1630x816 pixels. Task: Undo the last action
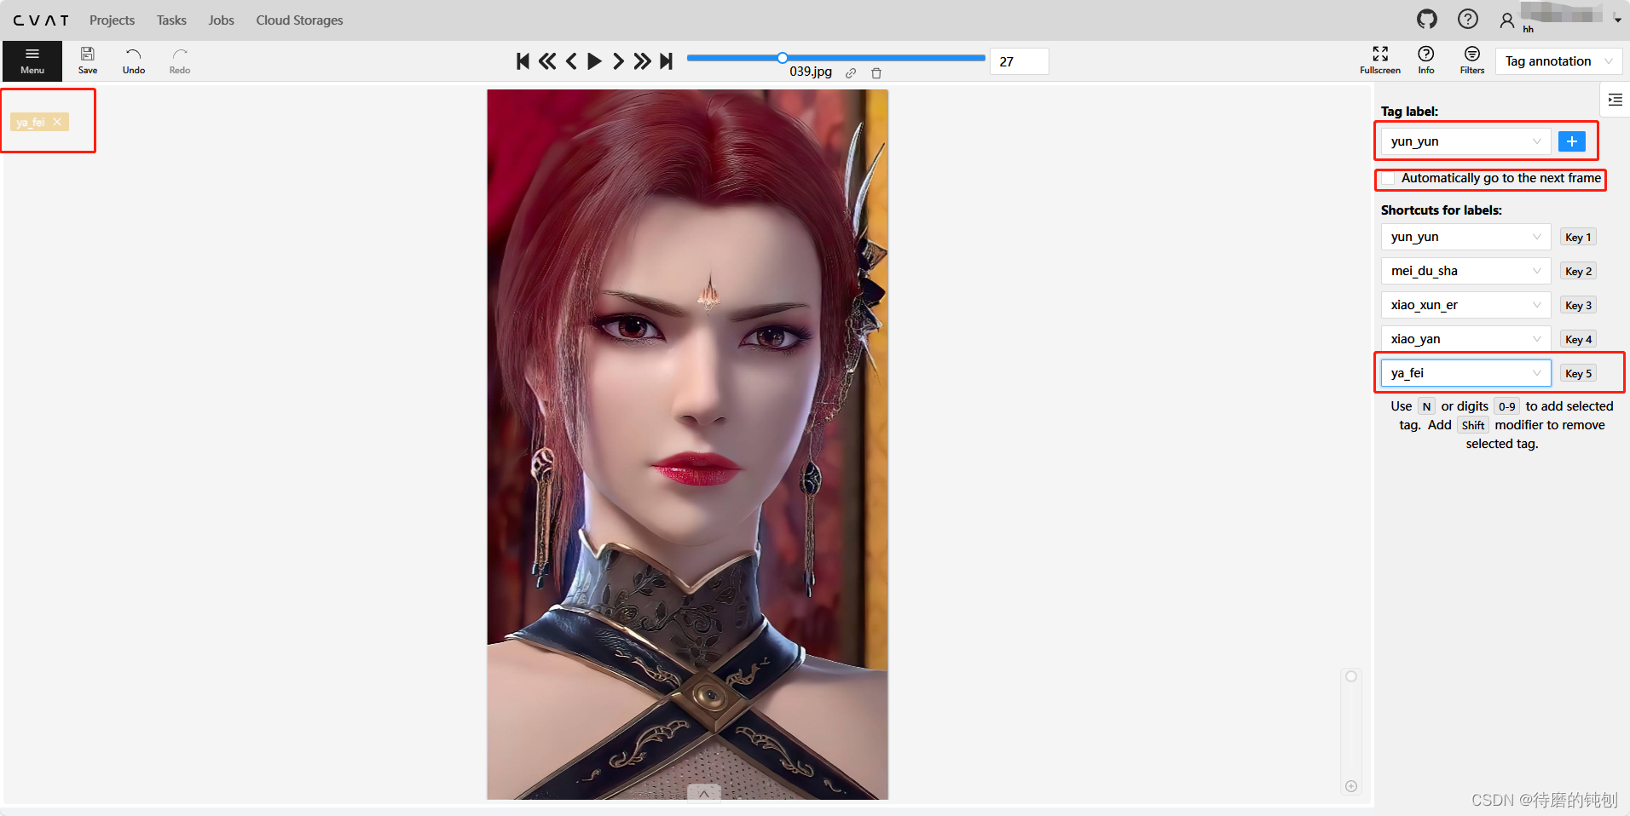point(134,61)
